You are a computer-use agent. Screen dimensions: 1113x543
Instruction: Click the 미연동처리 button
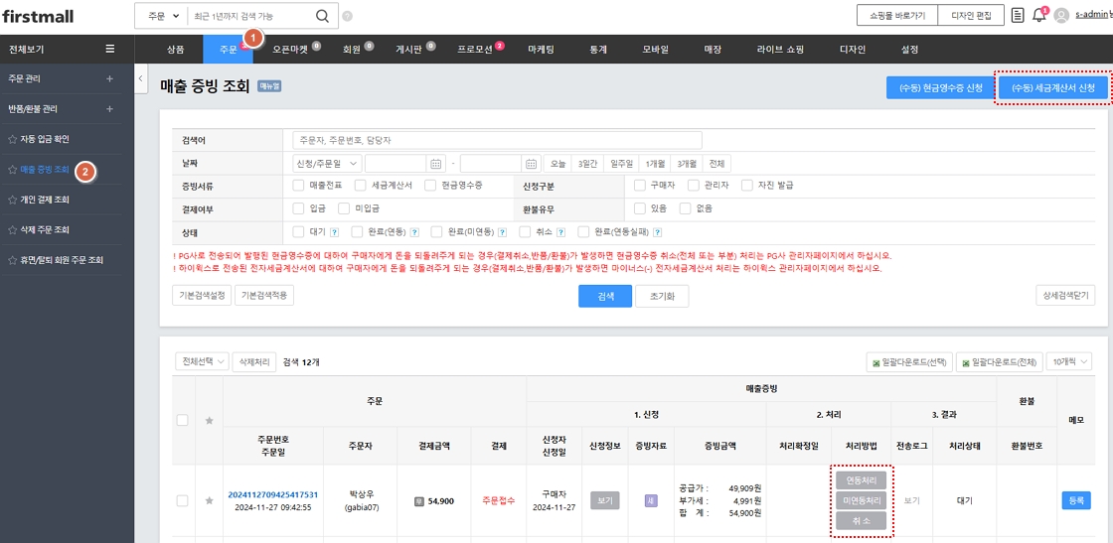[861, 500]
